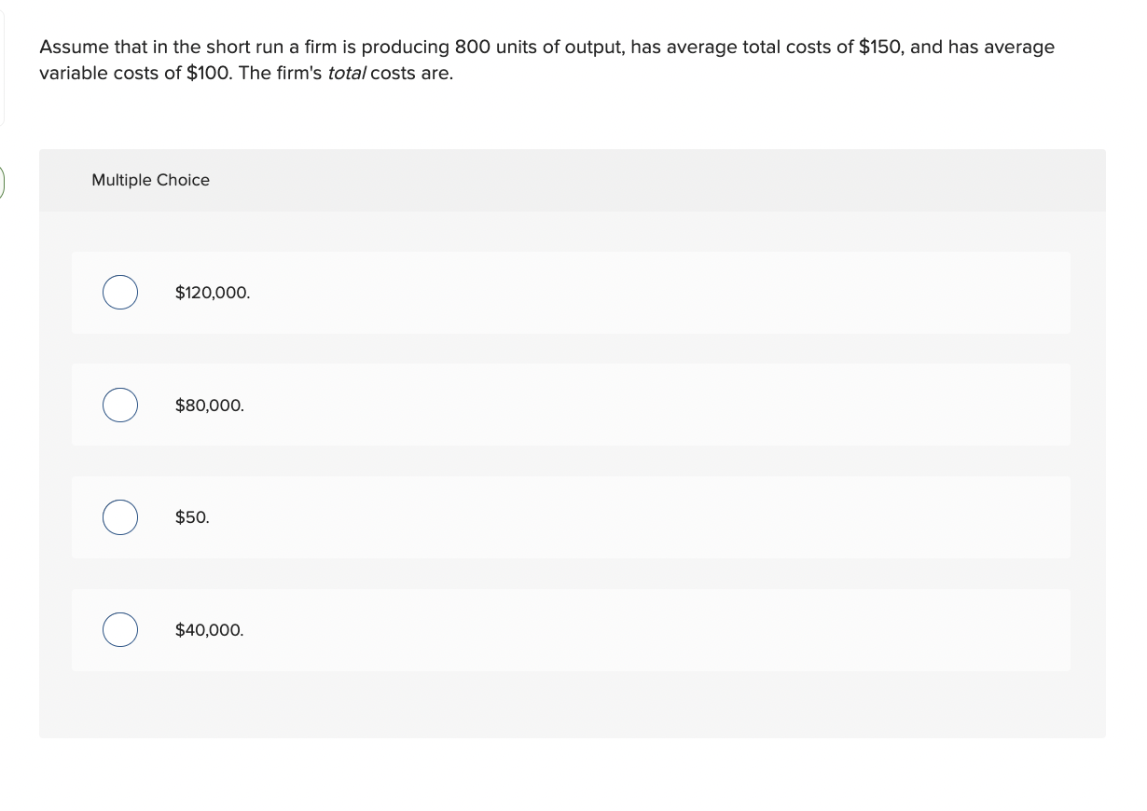The height and width of the screenshot is (811, 1147).
Task: Select the radio button for $50
Action: click(119, 516)
